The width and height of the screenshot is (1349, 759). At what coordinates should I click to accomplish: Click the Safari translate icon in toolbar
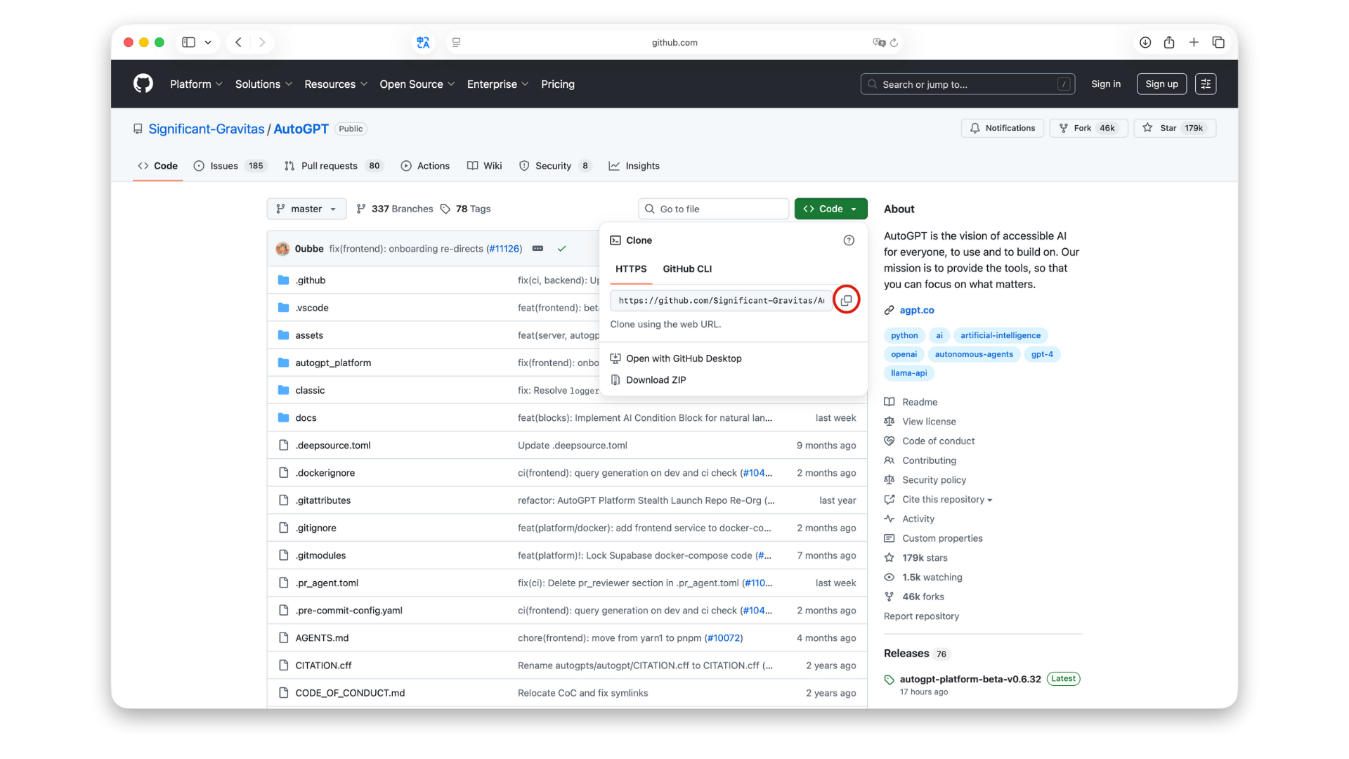[423, 42]
